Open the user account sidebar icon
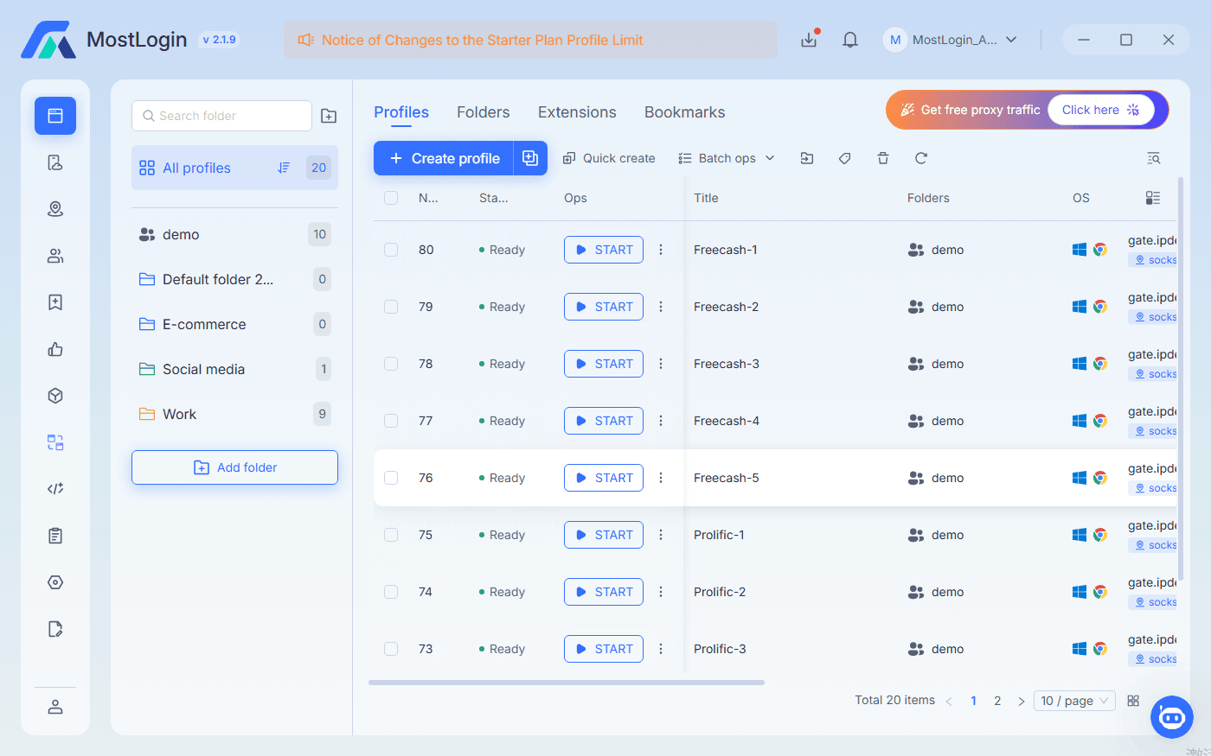The height and width of the screenshot is (756, 1211). click(x=55, y=707)
